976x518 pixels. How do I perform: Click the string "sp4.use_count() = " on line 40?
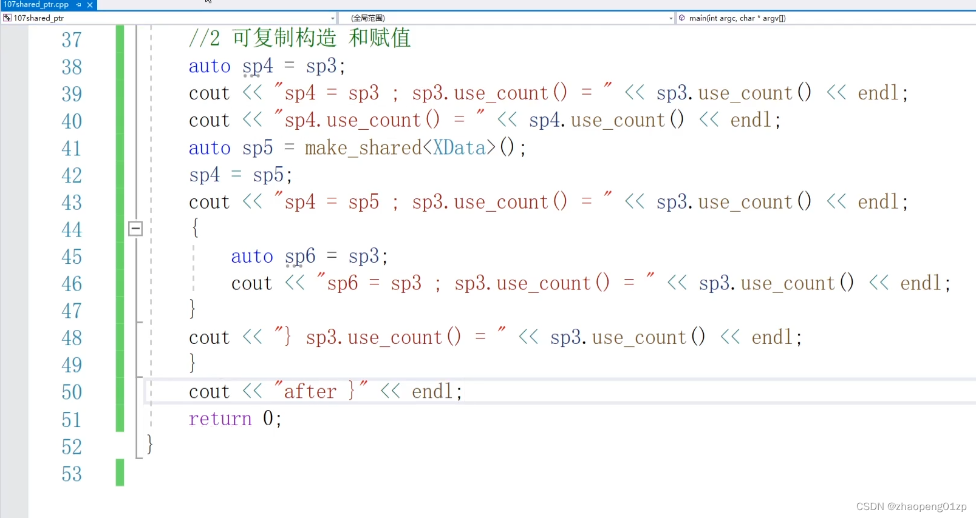(x=379, y=119)
